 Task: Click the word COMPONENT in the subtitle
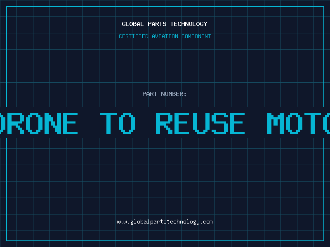[x=196, y=36]
